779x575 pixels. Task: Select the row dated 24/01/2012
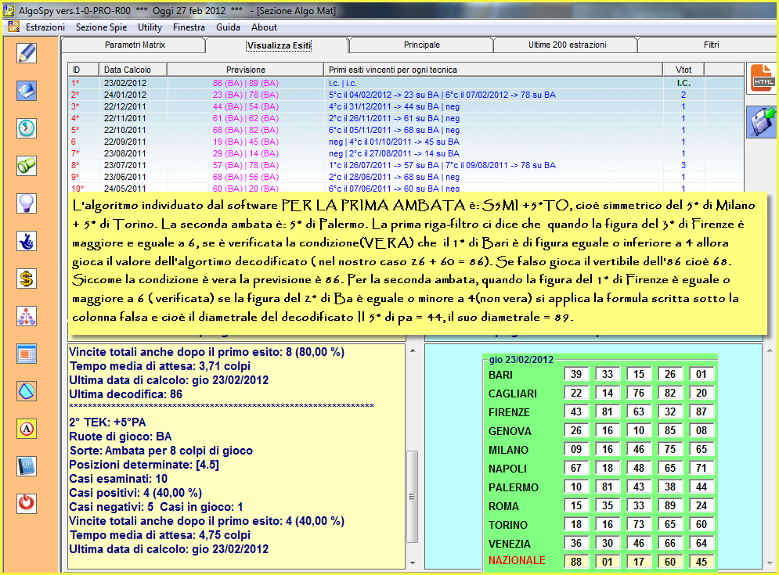click(406, 95)
